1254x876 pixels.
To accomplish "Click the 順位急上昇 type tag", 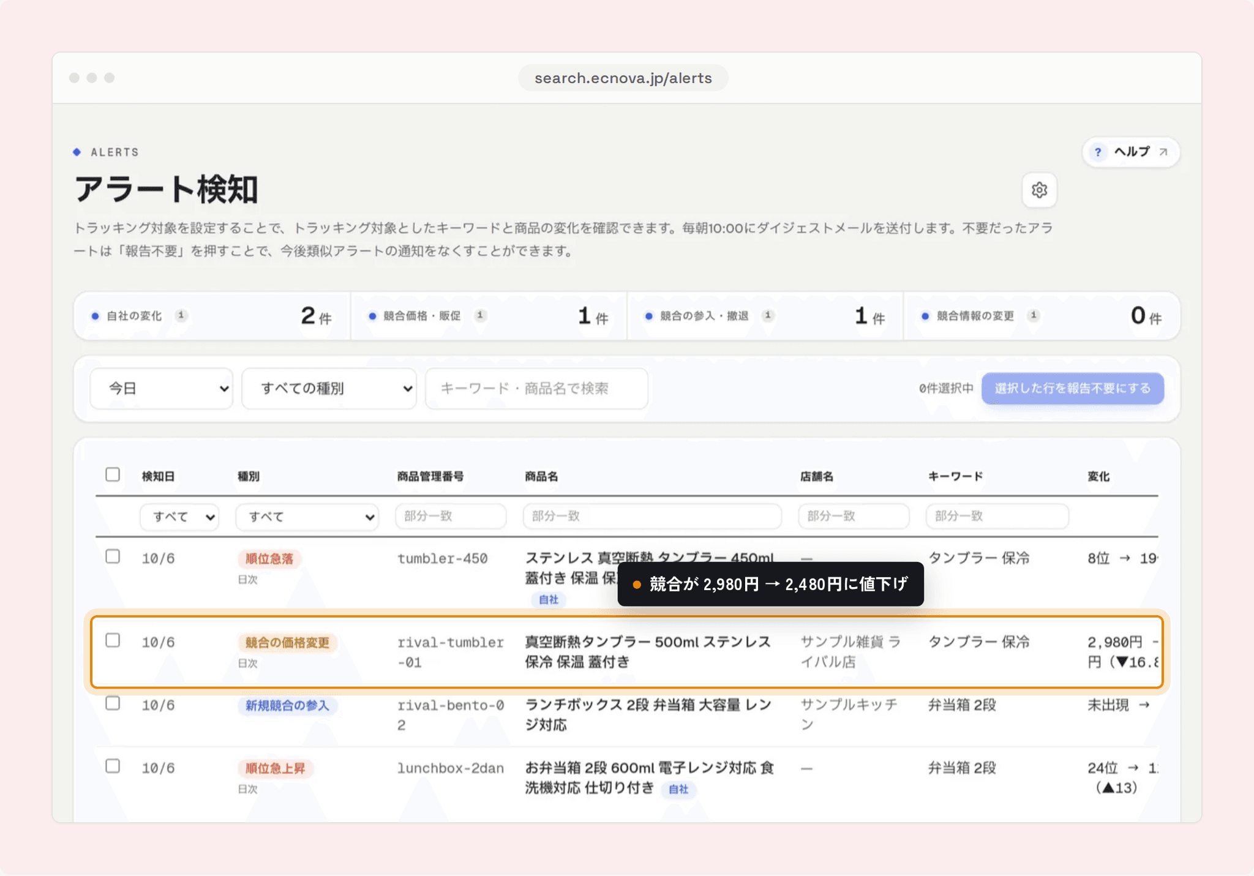I will point(276,768).
